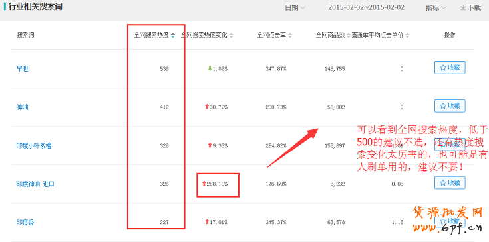This screenshot has width=489, height=242.
Task: Sort by 全网搜索热度变化 column arrows
Action: pos(231,35)
